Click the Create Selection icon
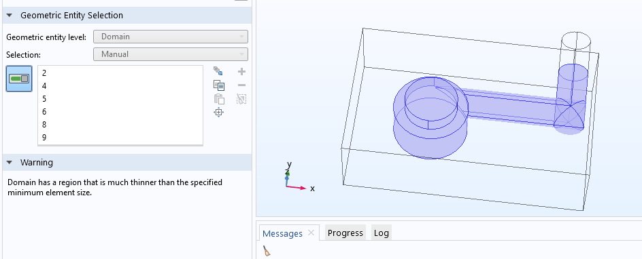Image resolution: width=642 pixels, height=259 pixels. [x=218, y=71]
